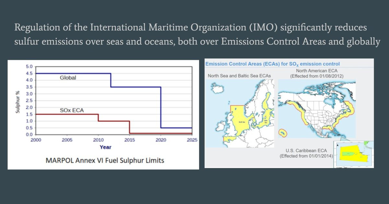
Task: Click the 2025 tick on the year axis
Action: (x=192, y=140)
